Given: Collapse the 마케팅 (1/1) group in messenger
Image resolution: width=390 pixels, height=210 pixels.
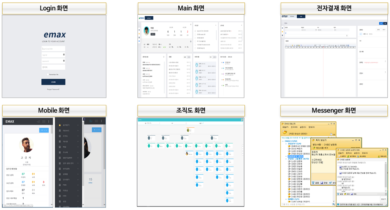Looking at the screenshot, I should (x=286, y=199).
